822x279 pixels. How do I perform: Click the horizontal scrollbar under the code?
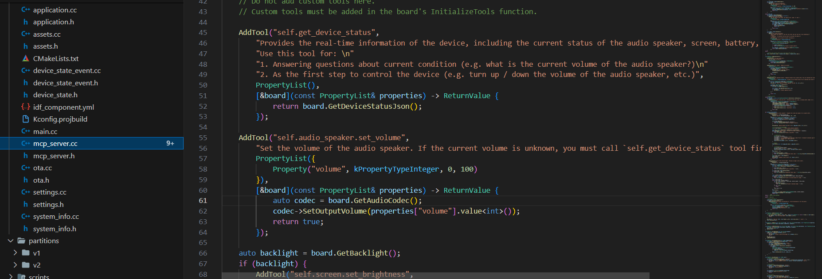coord(435,276)
